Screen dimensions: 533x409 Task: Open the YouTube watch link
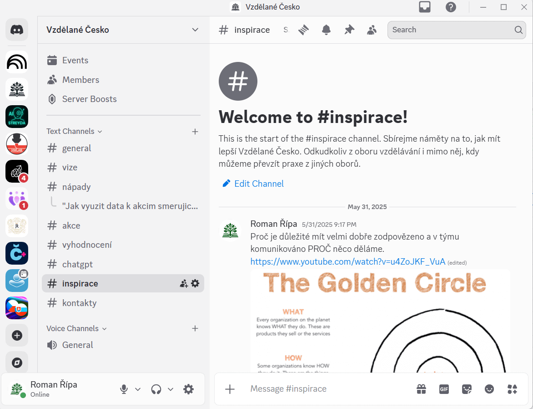click(x=348, y=261)
